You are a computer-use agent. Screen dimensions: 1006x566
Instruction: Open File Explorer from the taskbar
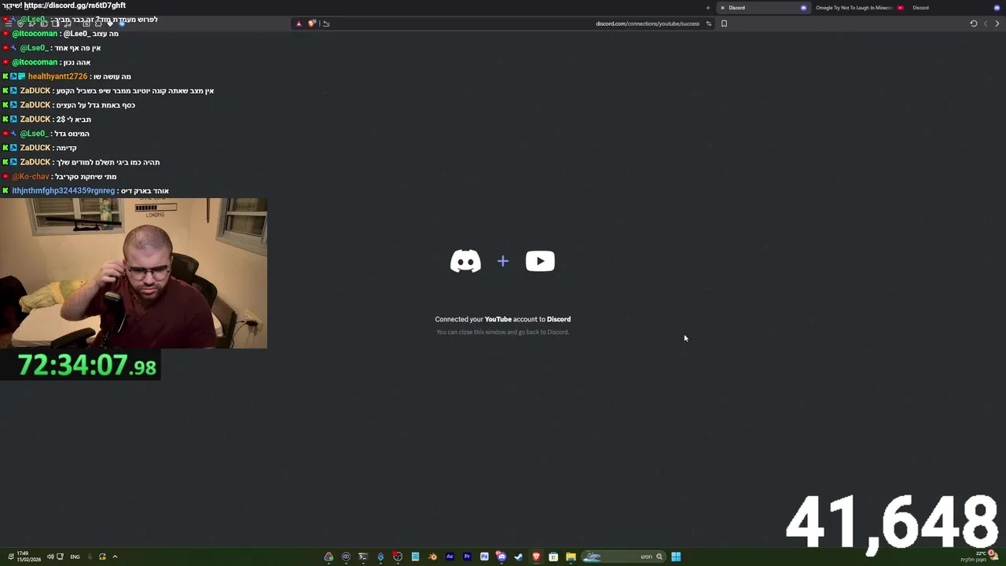point(571,557)
